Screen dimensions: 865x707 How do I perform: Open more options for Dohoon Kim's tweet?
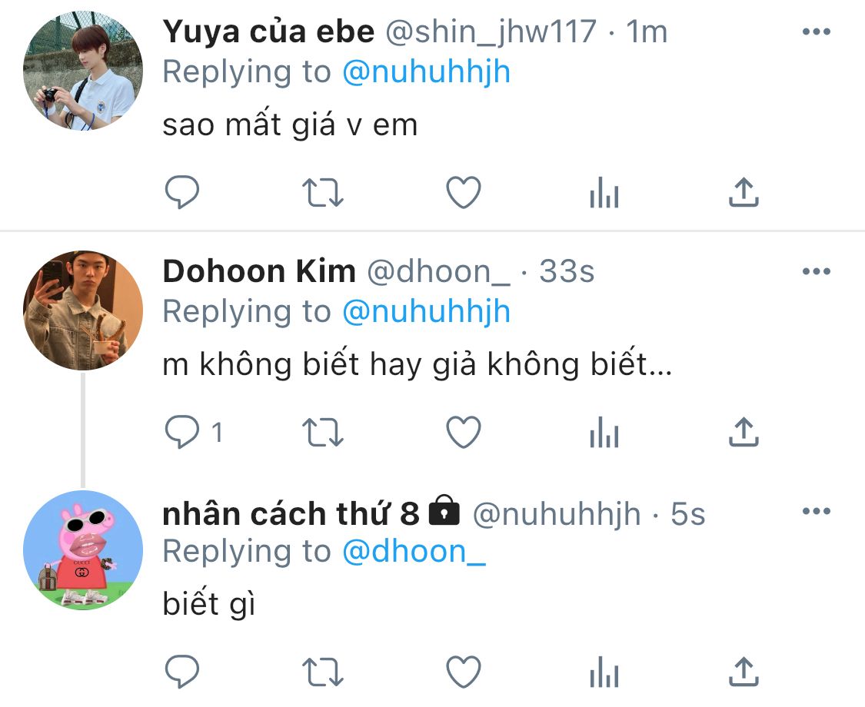tap(817, 271)
